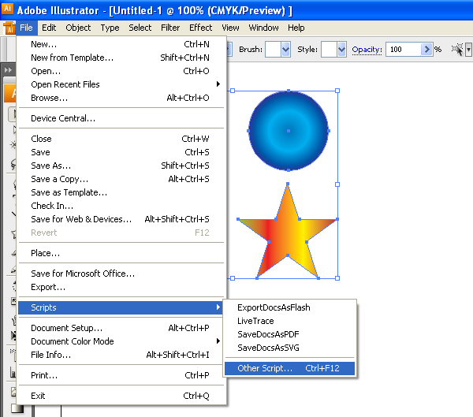The height and width of the screenshot is (417, 473).
Task: Open the Object menu
Action: click(78, 28)
